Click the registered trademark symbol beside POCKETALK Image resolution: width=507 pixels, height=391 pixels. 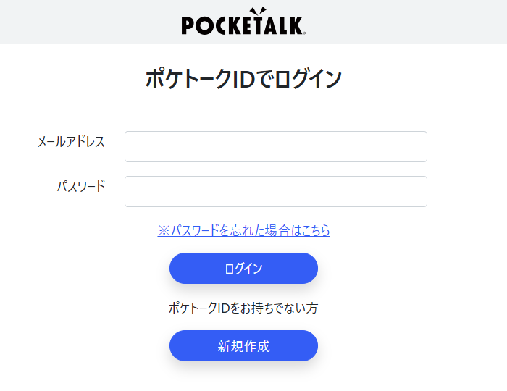tap(303, 33)
